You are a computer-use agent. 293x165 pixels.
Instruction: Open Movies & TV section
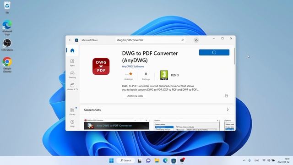(72, 87)
